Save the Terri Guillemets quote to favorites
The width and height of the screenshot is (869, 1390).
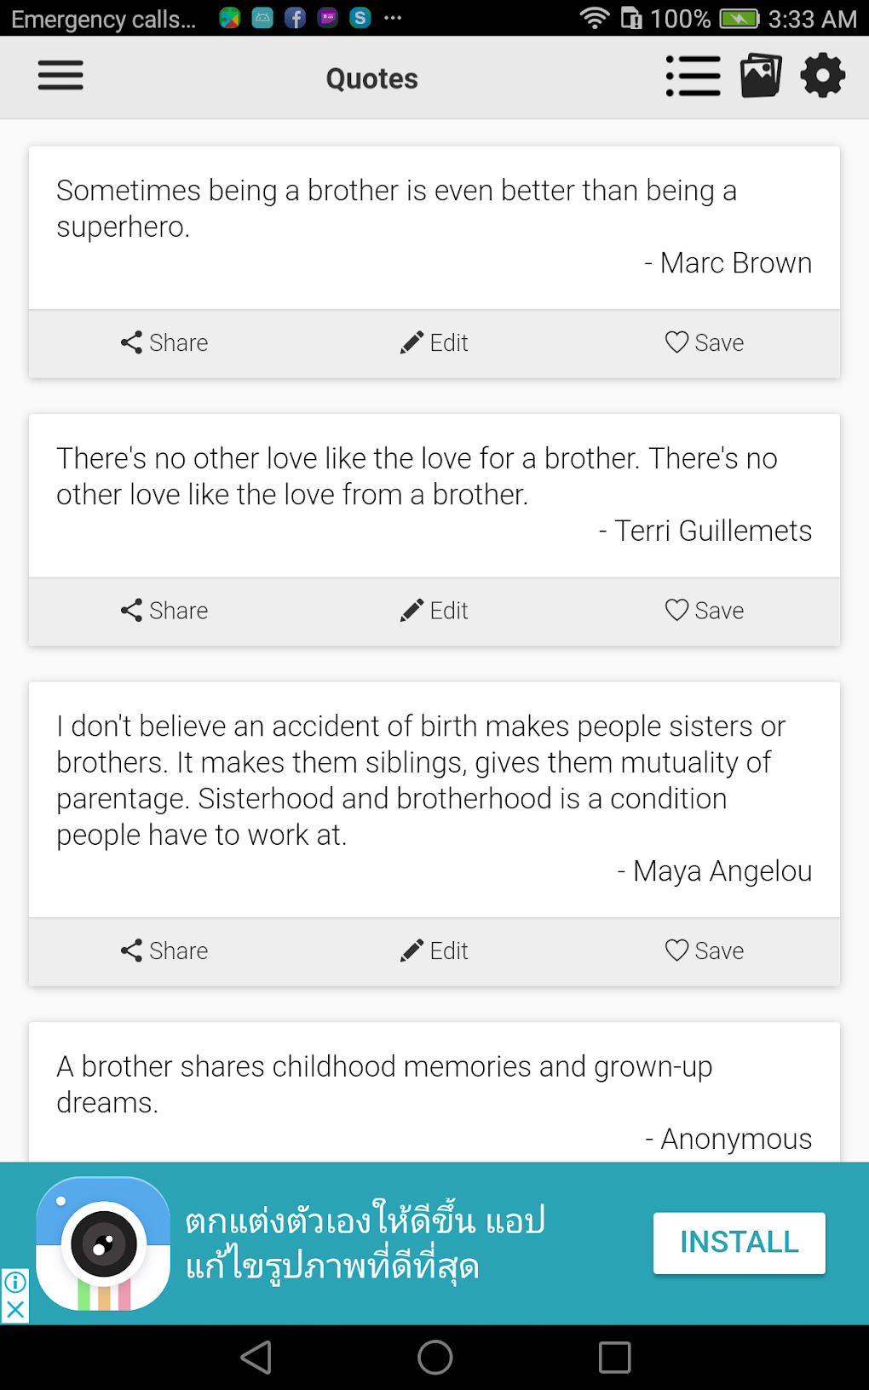(705, 611)
